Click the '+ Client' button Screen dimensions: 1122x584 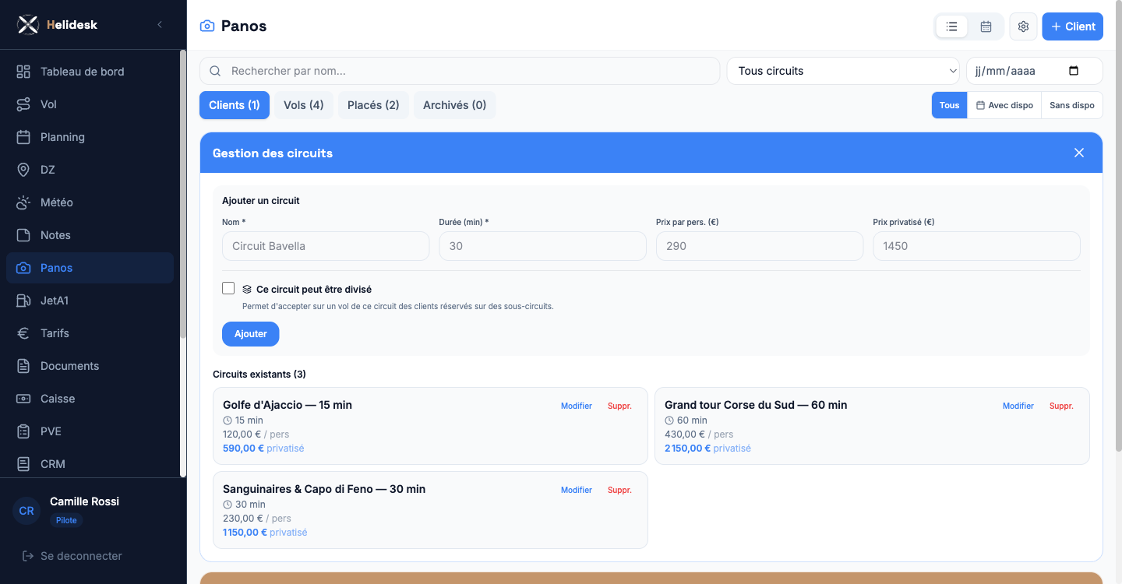(x=1072, y=26)
